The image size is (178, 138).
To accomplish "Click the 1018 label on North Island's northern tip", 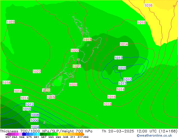I will point(87,40).
